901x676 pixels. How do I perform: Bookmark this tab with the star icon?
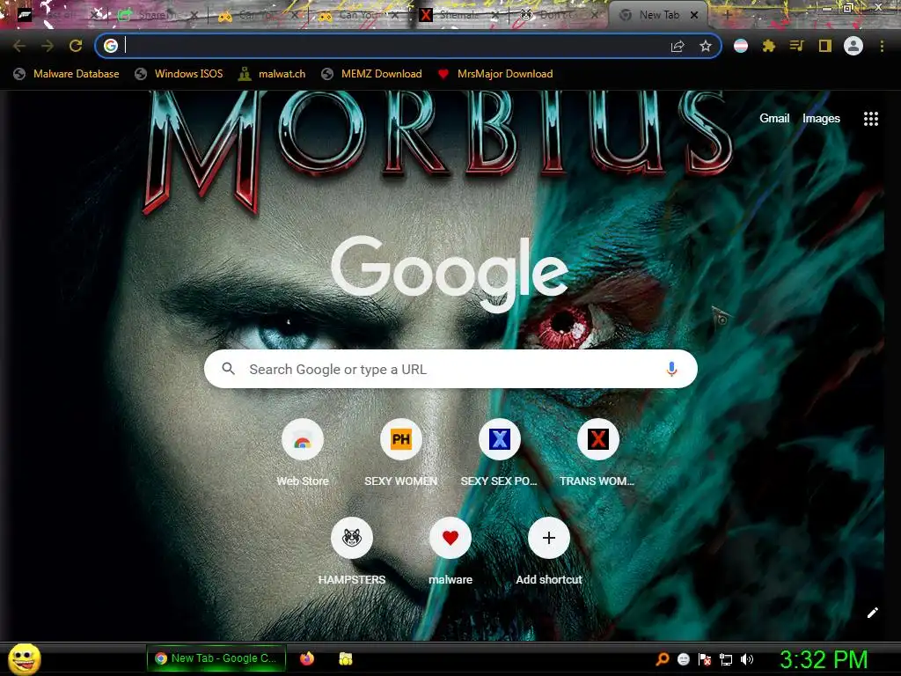(706, 46)
